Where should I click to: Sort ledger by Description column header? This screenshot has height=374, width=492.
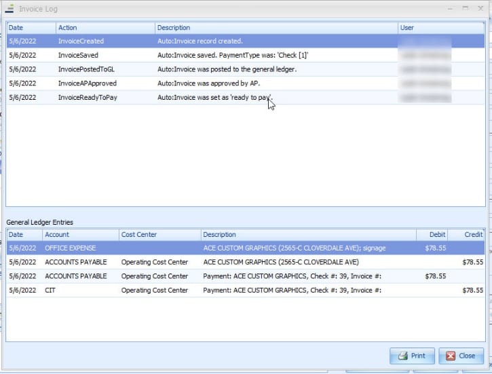309,234
